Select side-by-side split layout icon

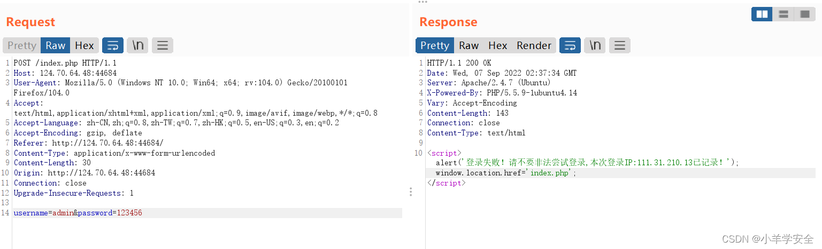click(762, 14)
